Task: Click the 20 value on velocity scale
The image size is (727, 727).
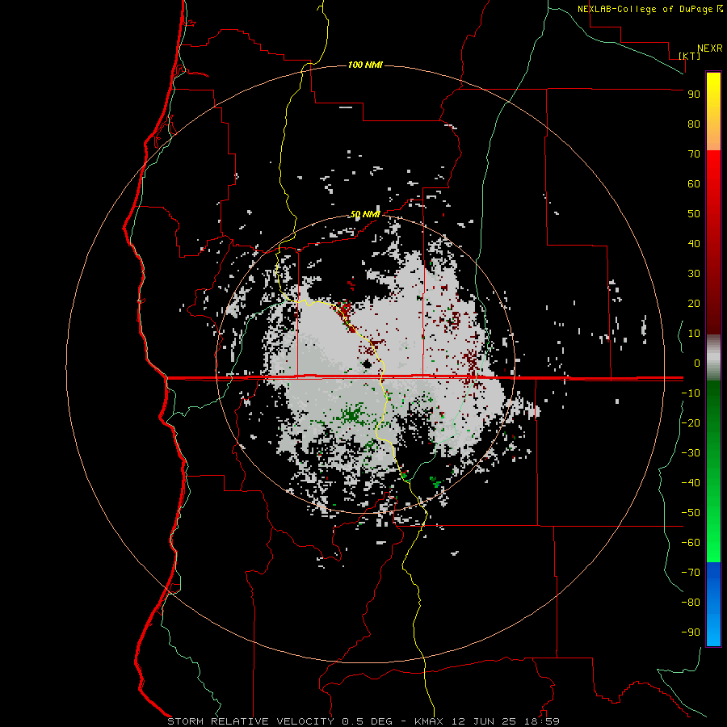Action: [694, 304]
